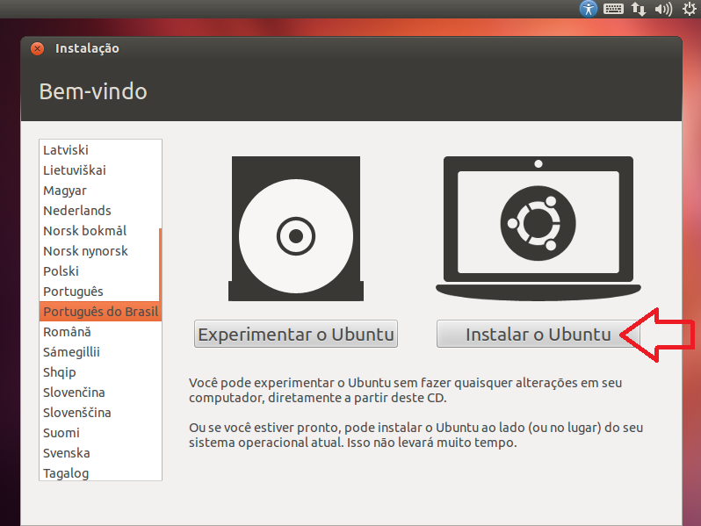Open the sound volume indicator
Image resolution: width=701 pixels, height=526 pixels.
pyautogui.click(x=663, y=9)
